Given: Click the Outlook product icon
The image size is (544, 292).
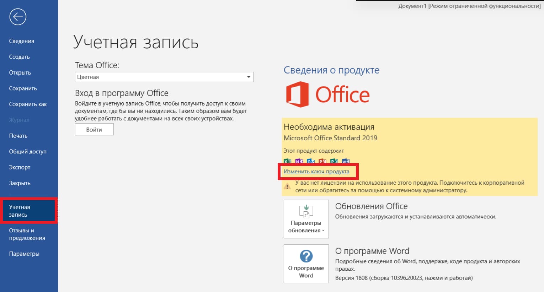Looking at the screenshot, I should point(311,162).
